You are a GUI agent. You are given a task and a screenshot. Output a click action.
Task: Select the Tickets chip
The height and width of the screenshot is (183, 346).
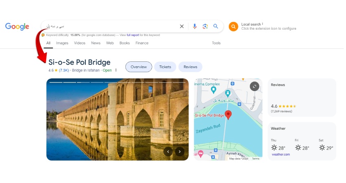pyautogui.click(x=165, y=67)
